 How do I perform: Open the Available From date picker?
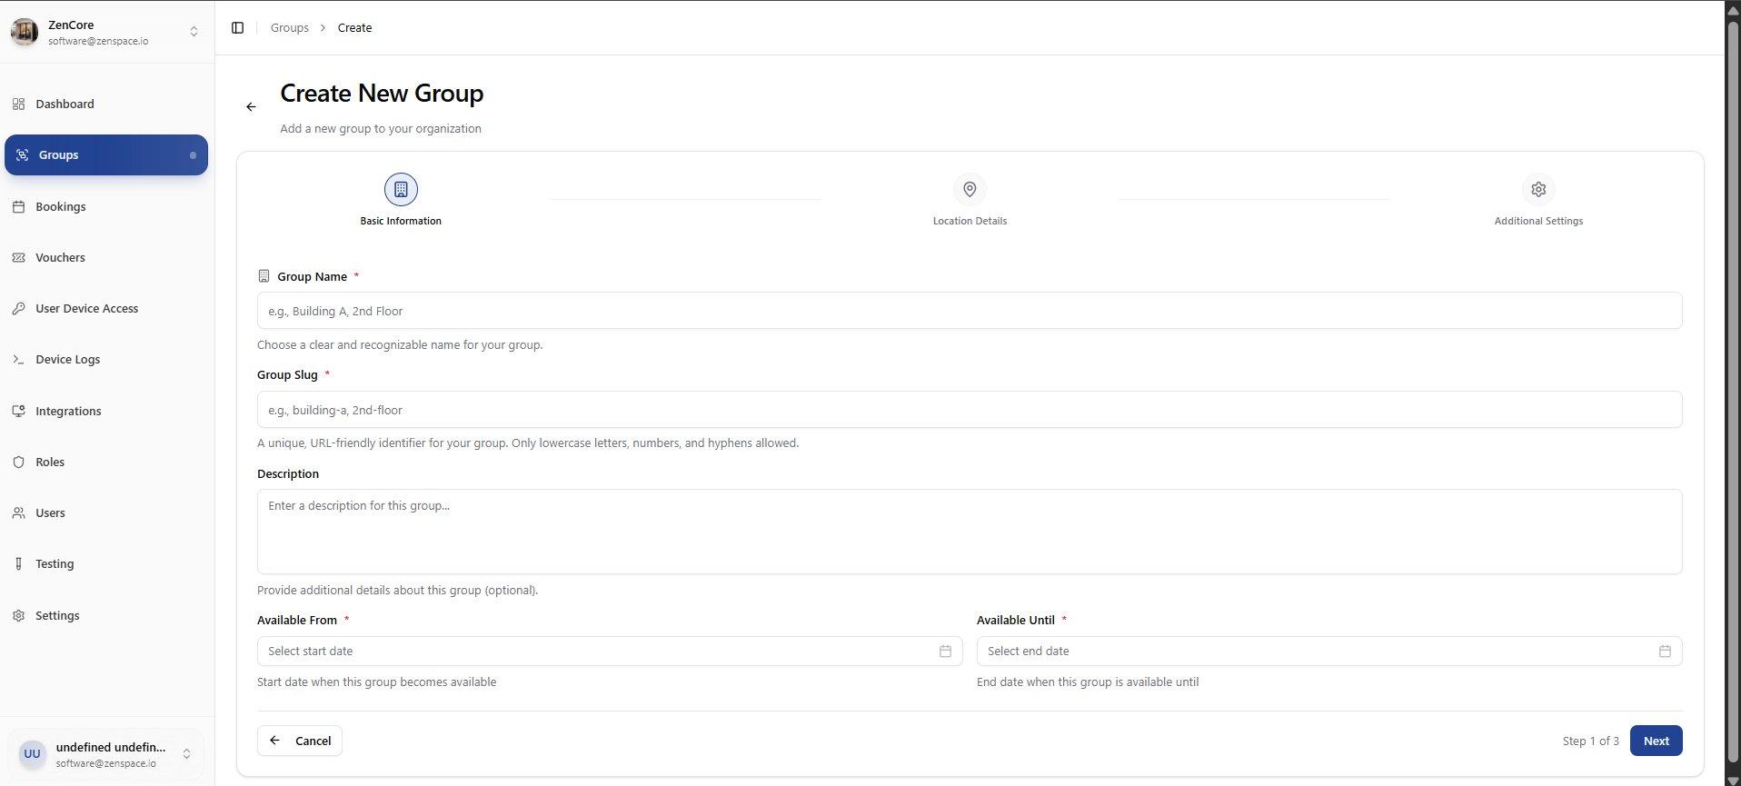(x=610, y=652)
